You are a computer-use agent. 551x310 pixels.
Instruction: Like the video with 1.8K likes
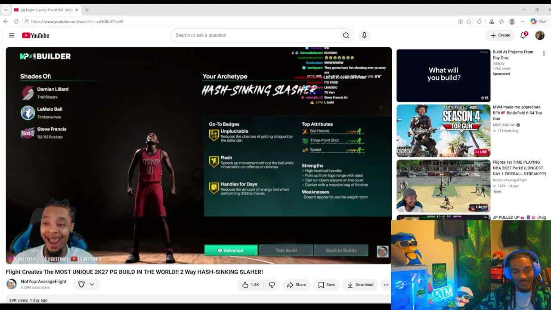coord(250,285)
